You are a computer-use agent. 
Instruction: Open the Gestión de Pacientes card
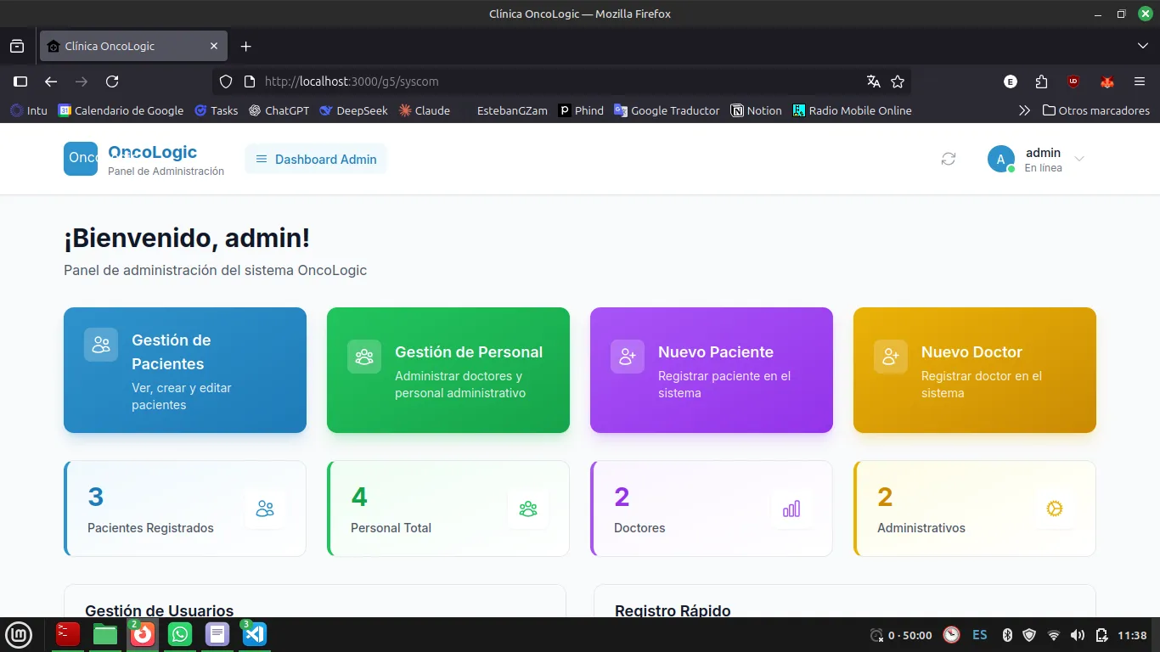tap(185, 370)
